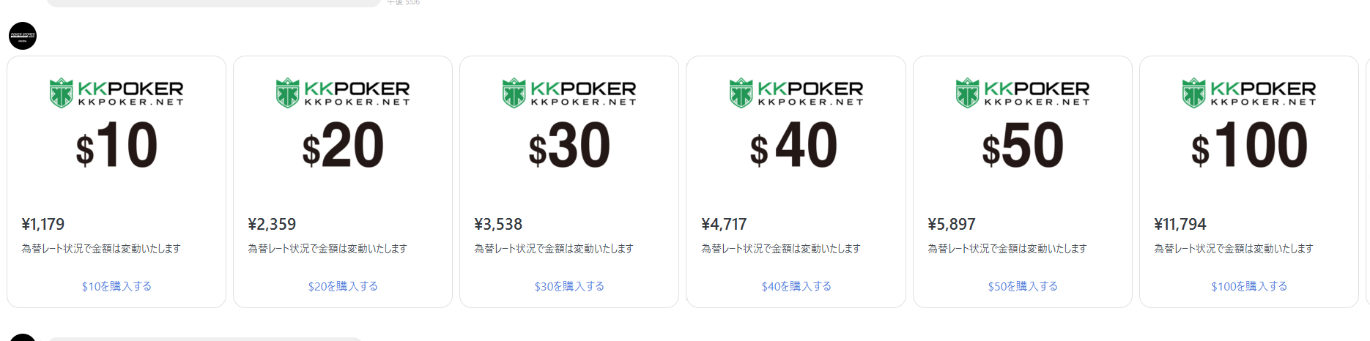Click the KKPoker crown logo on $10 card
The width and height of the screenshot is (1370, 341).
[62, 93]
